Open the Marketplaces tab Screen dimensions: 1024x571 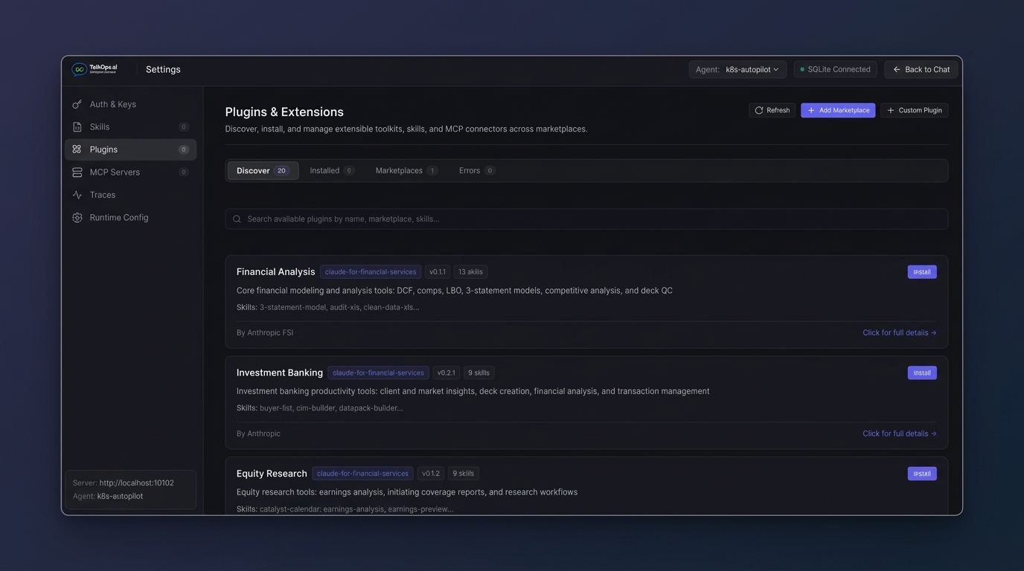[x=406, y=170]
